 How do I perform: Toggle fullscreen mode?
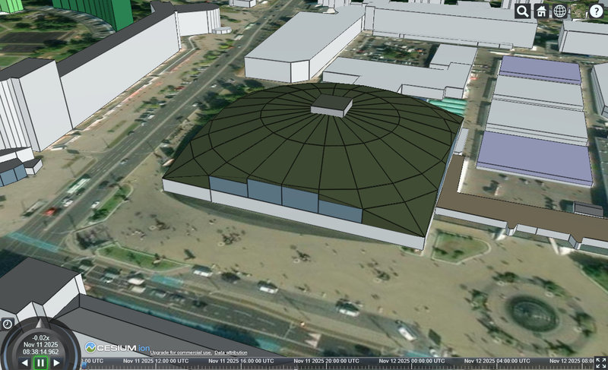coord(600,363)
